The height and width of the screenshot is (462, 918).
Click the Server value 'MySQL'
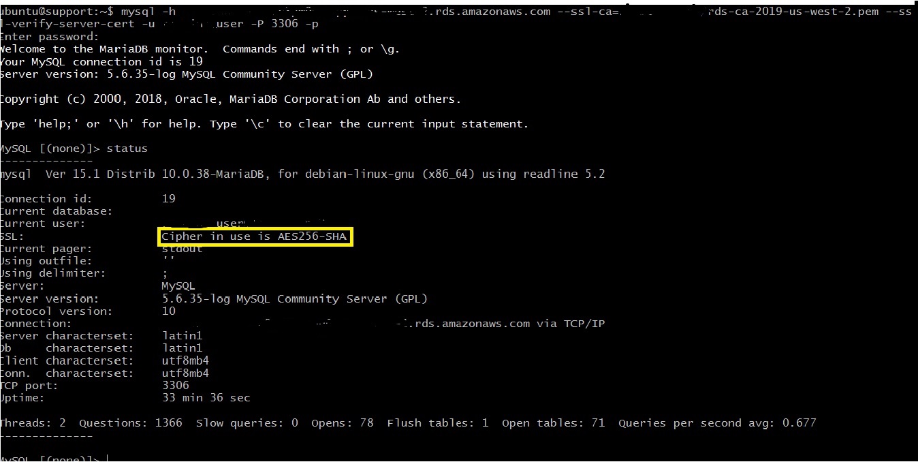click(x=178, y=286)
